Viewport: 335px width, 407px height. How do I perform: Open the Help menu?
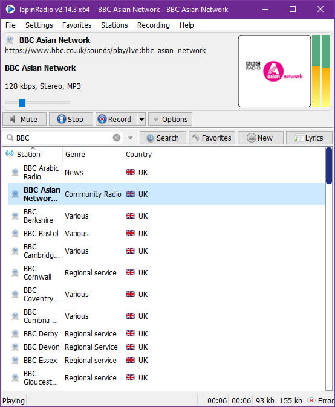tap(187, 25)
